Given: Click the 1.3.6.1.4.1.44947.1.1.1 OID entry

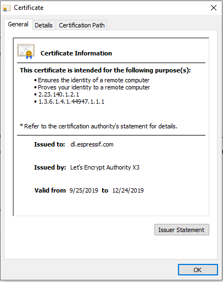Looking at the screenshot, I should pos(71,101).
